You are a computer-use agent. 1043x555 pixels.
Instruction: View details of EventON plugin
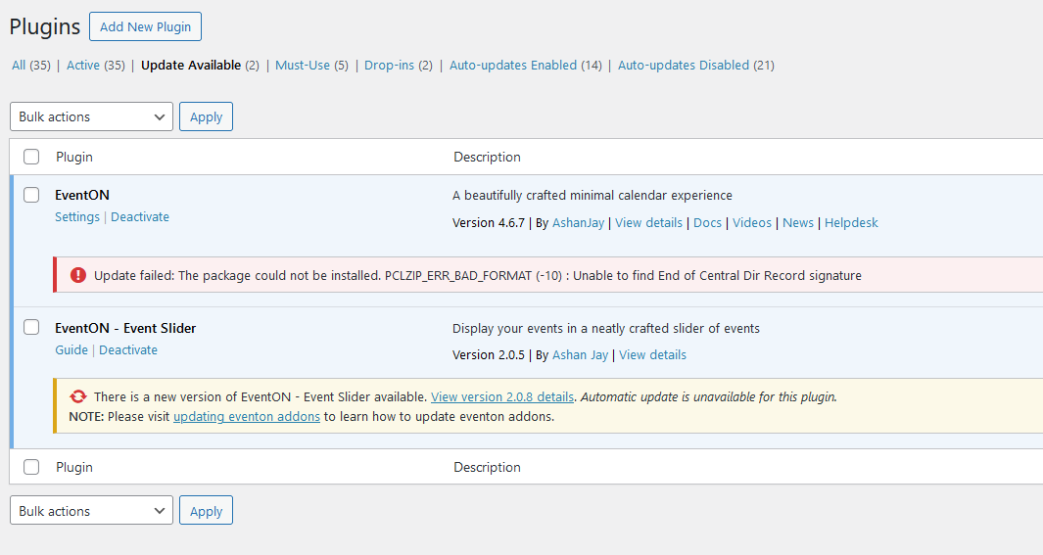coord(648,222)
